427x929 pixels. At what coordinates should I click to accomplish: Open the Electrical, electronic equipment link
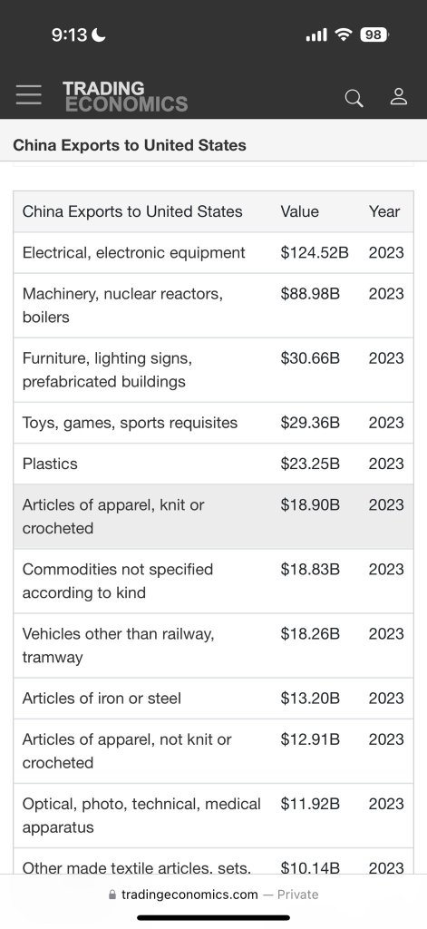click(x=134, y=253)
